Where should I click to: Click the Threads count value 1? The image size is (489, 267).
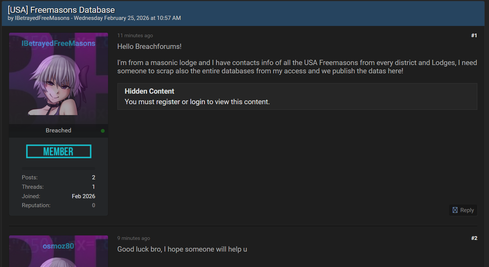coord(93,187)
